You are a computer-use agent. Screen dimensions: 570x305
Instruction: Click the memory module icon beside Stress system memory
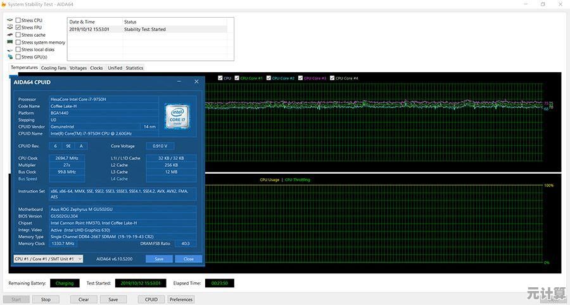coord(9,42)
